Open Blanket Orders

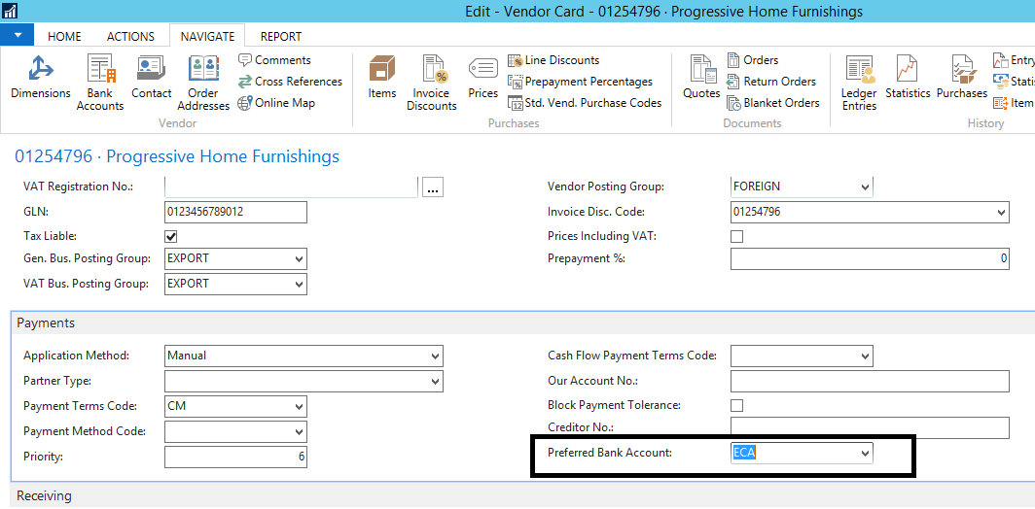coord(773,103)
